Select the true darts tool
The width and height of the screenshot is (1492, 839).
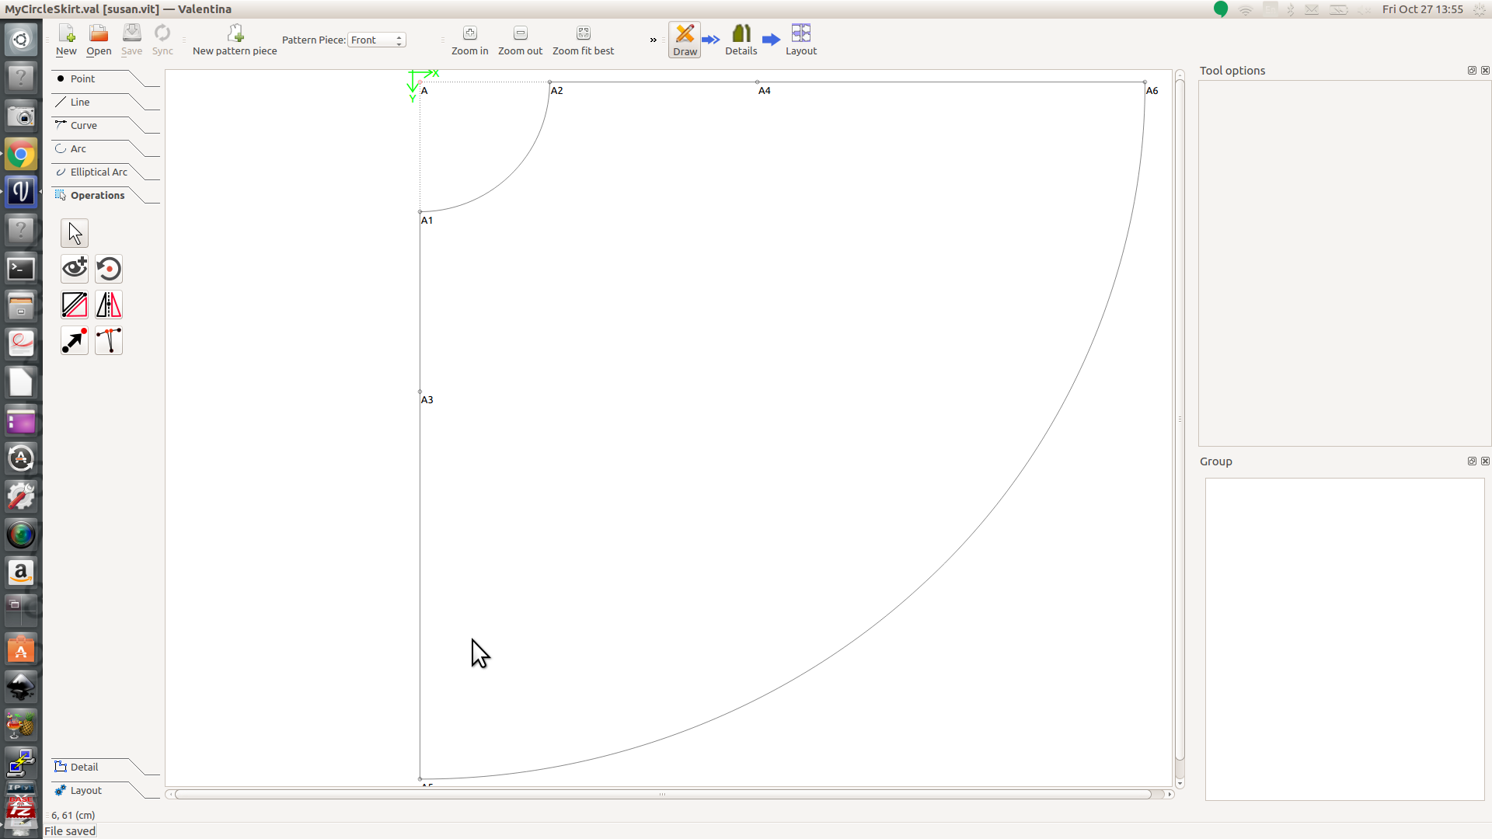[x=109, y=340]
